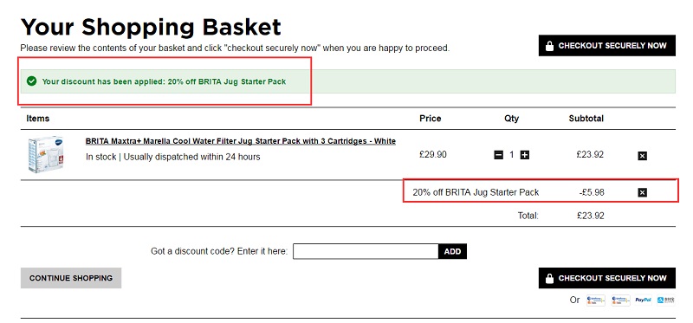This screenshot has width=693, height=323.
Task: Choose the Alipay payment icon
Action: click(666, 300)
